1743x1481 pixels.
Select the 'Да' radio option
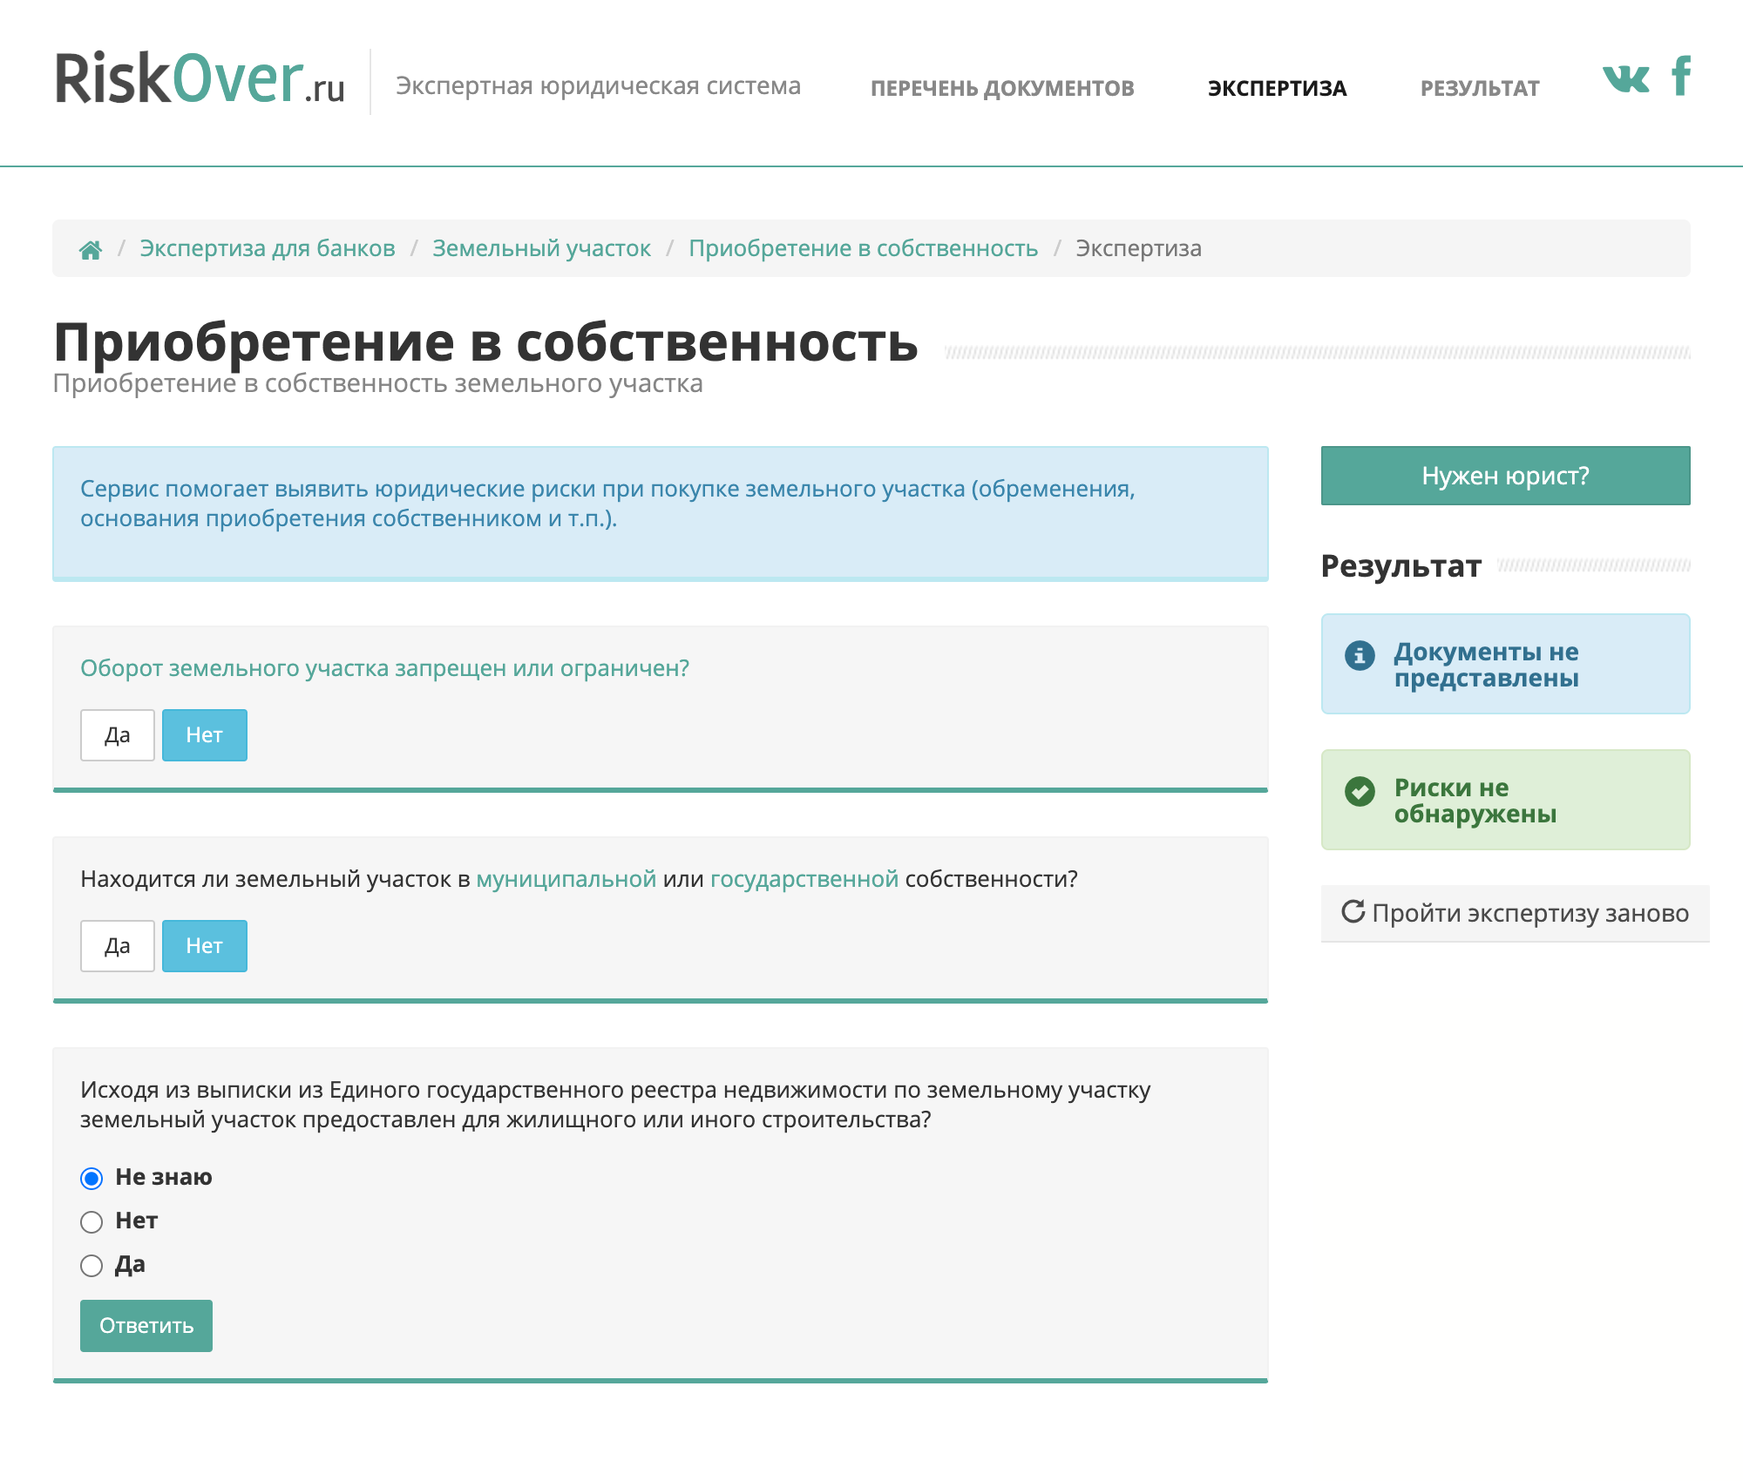coord(92,1266)
